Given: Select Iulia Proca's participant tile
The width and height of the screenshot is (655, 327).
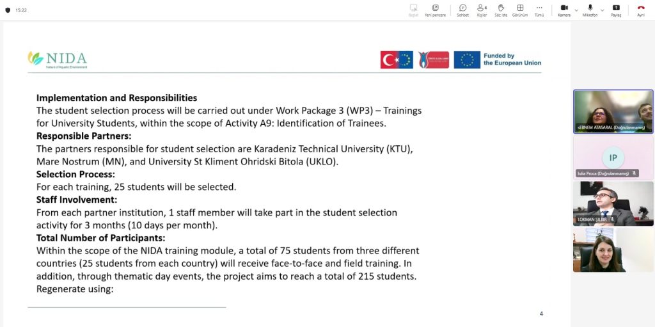Looking at the screenshot, I should [613, 157].
